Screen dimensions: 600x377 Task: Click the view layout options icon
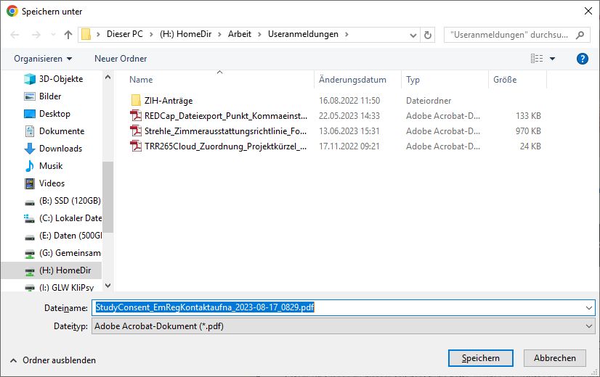pyautogui.click(x=537, y=59)
